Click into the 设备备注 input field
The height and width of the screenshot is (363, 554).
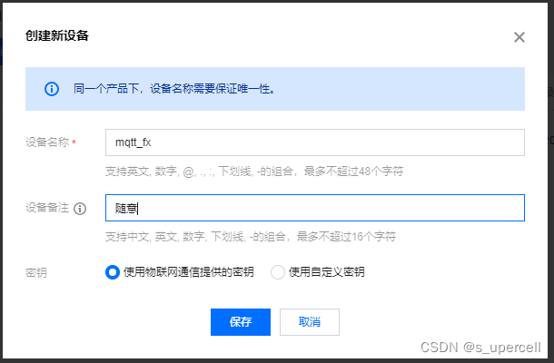[313, 208]
